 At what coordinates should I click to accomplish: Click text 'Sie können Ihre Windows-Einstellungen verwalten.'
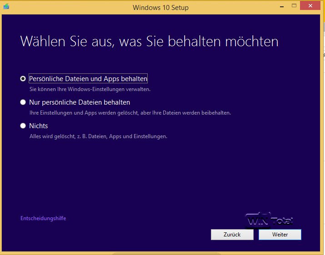click(90, 89)
